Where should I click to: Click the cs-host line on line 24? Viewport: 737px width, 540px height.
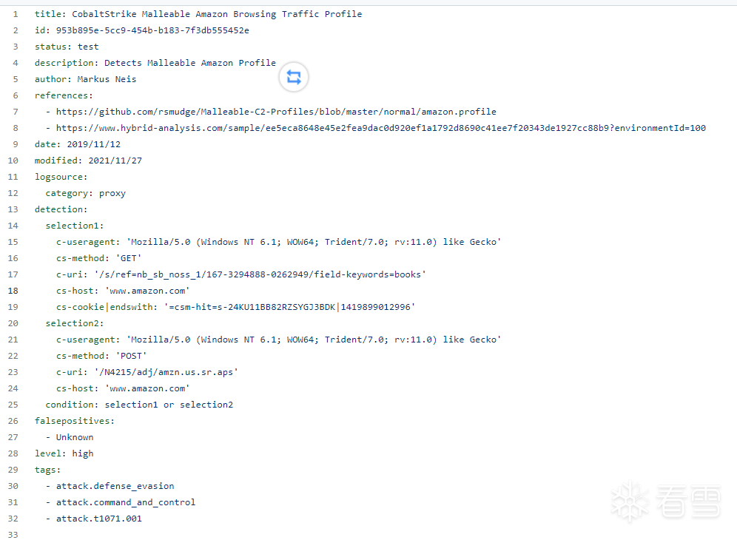click(x=123, y=388)
